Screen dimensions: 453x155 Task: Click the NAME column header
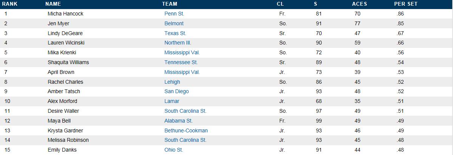click(x=53, y=4)
